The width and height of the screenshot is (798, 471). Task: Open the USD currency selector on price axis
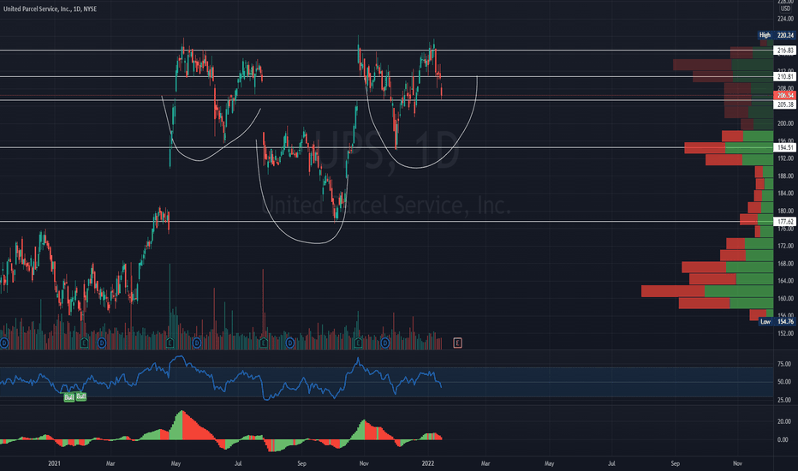(x=785, y=9)
